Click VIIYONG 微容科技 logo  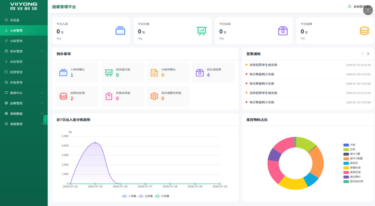click(x=24, y=6)
